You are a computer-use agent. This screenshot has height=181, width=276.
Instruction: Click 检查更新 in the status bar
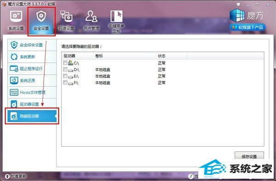[18, 176]
